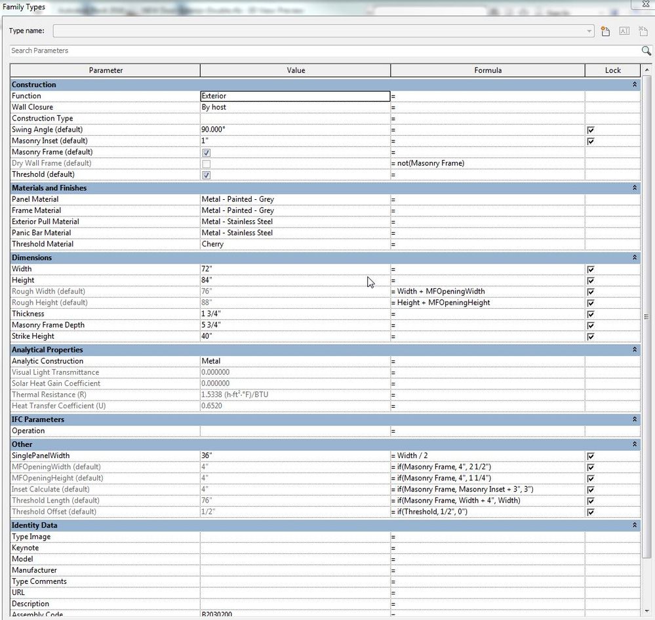The width and height of the screenshot is (655, 620).
Task: Collapse the Dimensions group
Action: [635, 258]
